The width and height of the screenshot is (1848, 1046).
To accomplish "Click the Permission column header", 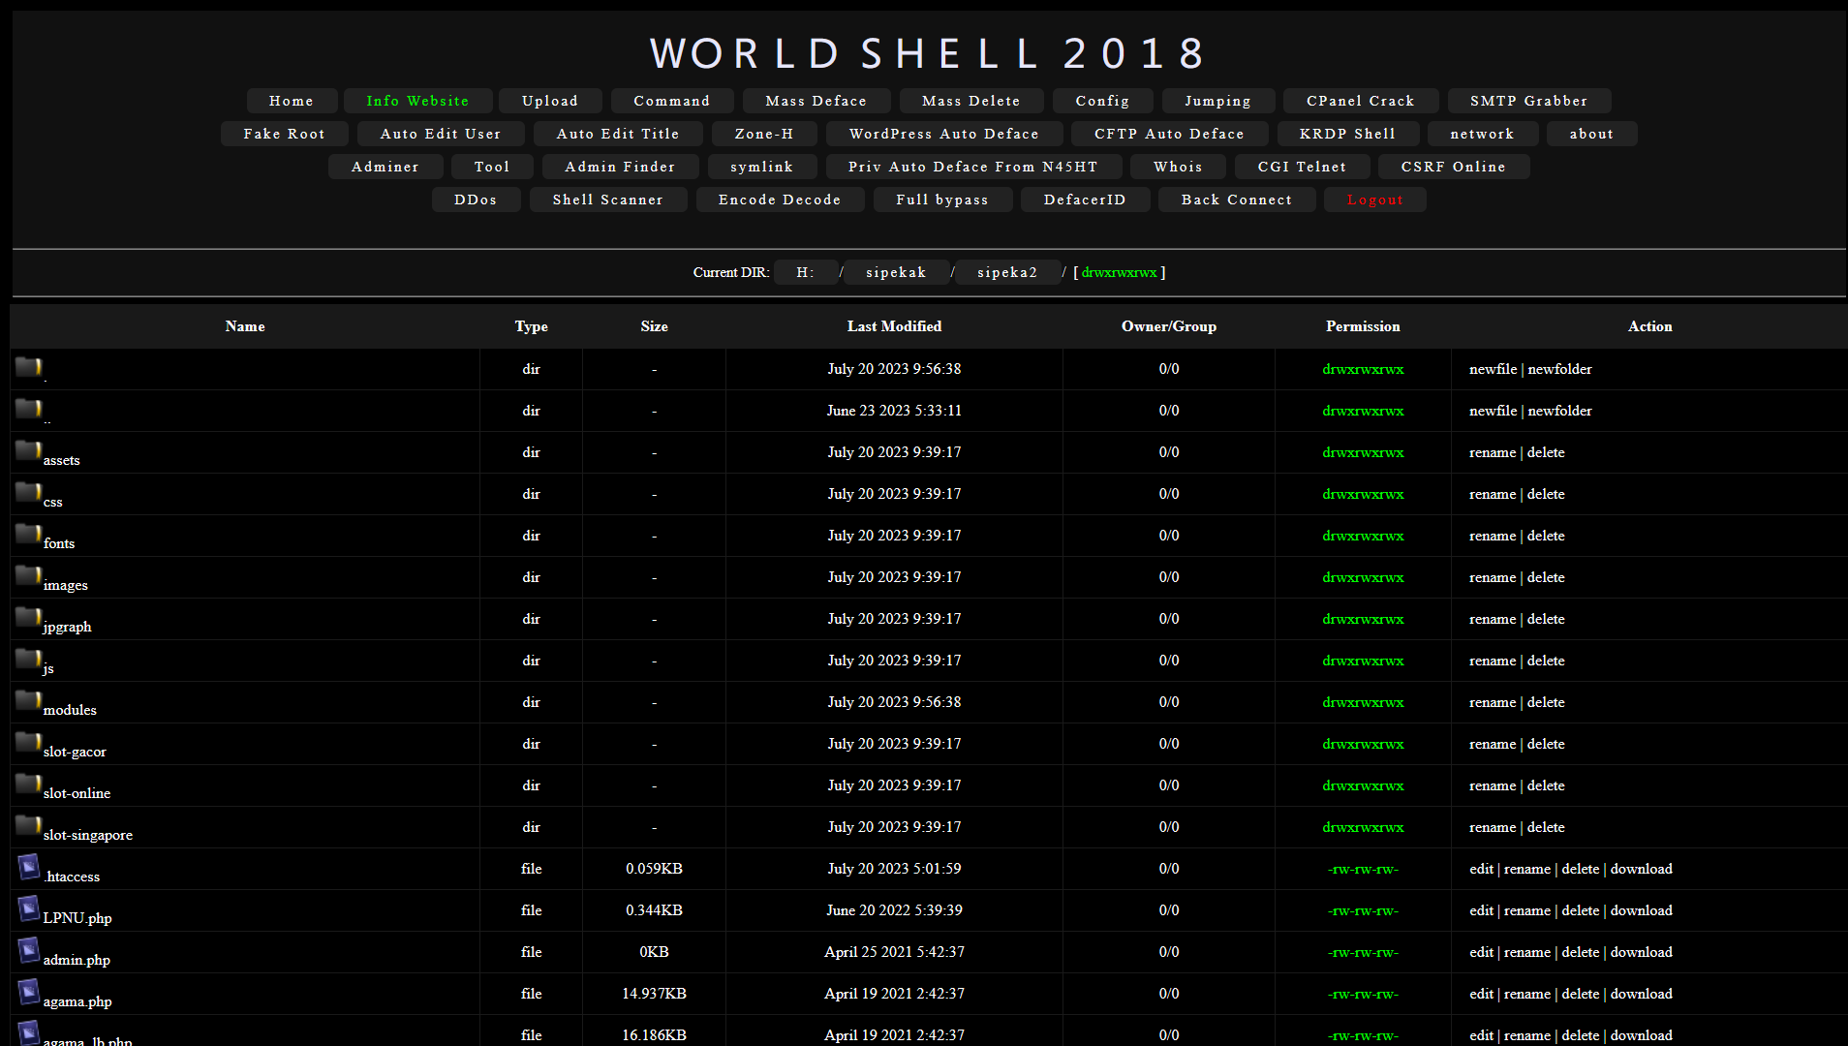I will [1363, 326].
